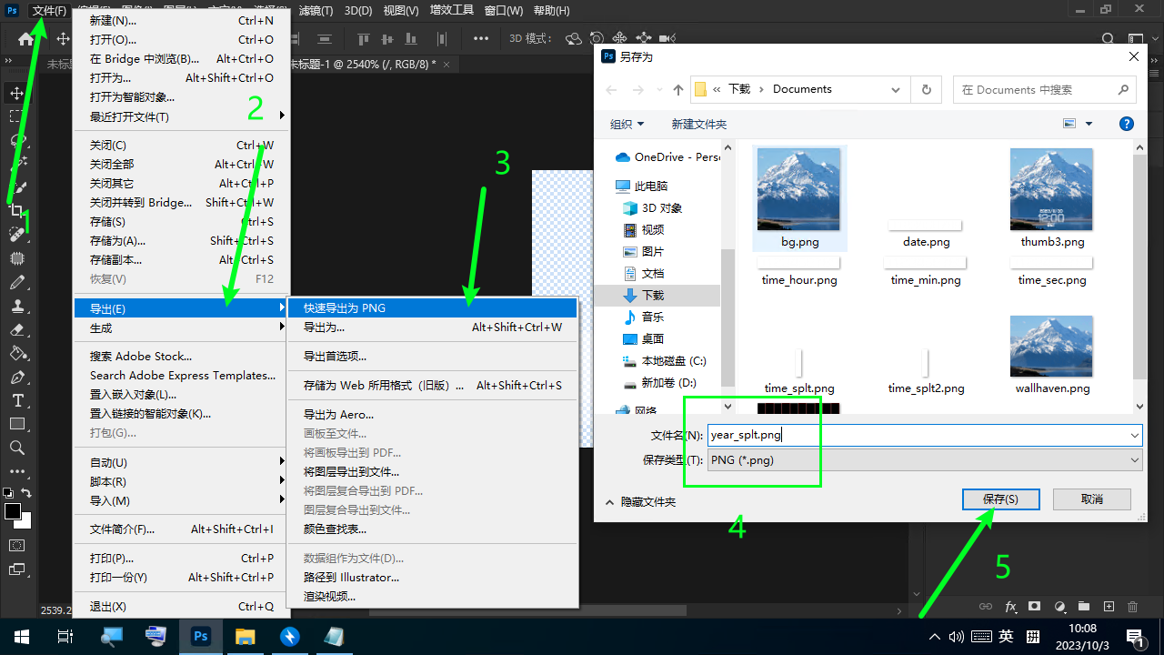
Task: Open the 文件(F) menu
Action: 49,11
